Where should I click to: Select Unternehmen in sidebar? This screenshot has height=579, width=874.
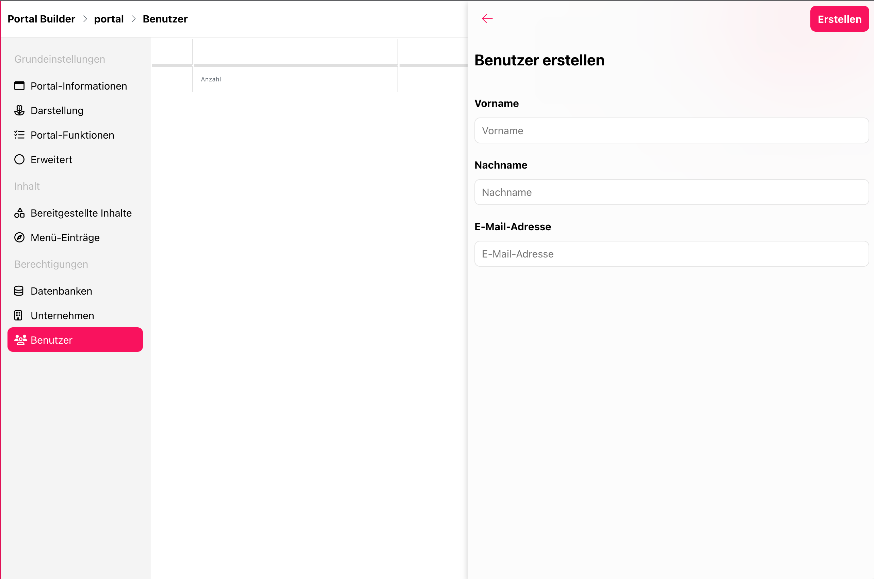click(x=75, y=315)
